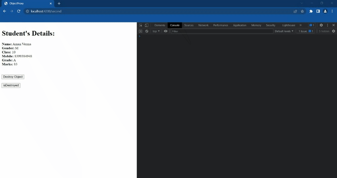Open the Performance tab
Screen dimensions: 337x178
pyautogui.click(x=221, y=25)
